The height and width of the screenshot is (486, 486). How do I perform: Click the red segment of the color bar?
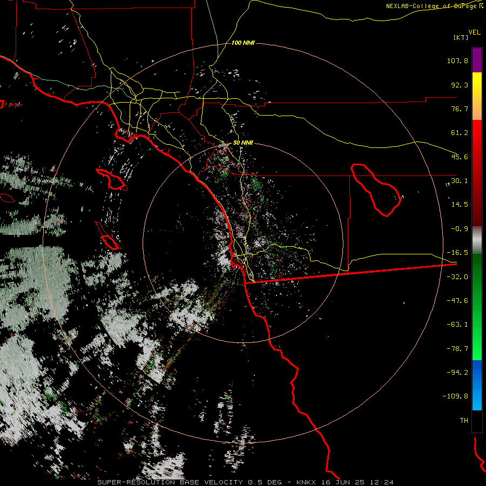(x=477, y=173)
